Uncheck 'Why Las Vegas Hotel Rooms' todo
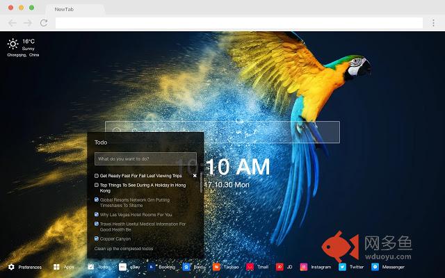This screenshot has height=278, width=445. click(97, 215)
